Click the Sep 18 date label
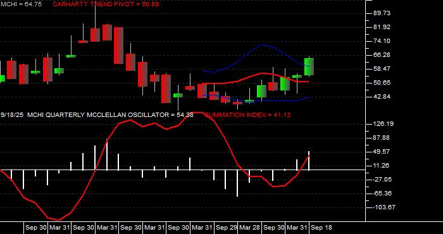443x234 pixels. click(x=321, y=228)
